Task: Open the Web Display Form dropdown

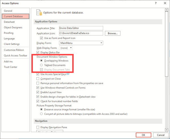Action: pos(66,48)
